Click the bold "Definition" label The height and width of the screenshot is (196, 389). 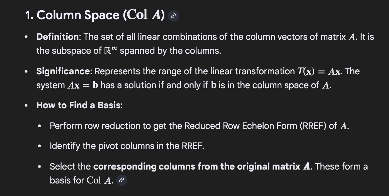[58, 37]
